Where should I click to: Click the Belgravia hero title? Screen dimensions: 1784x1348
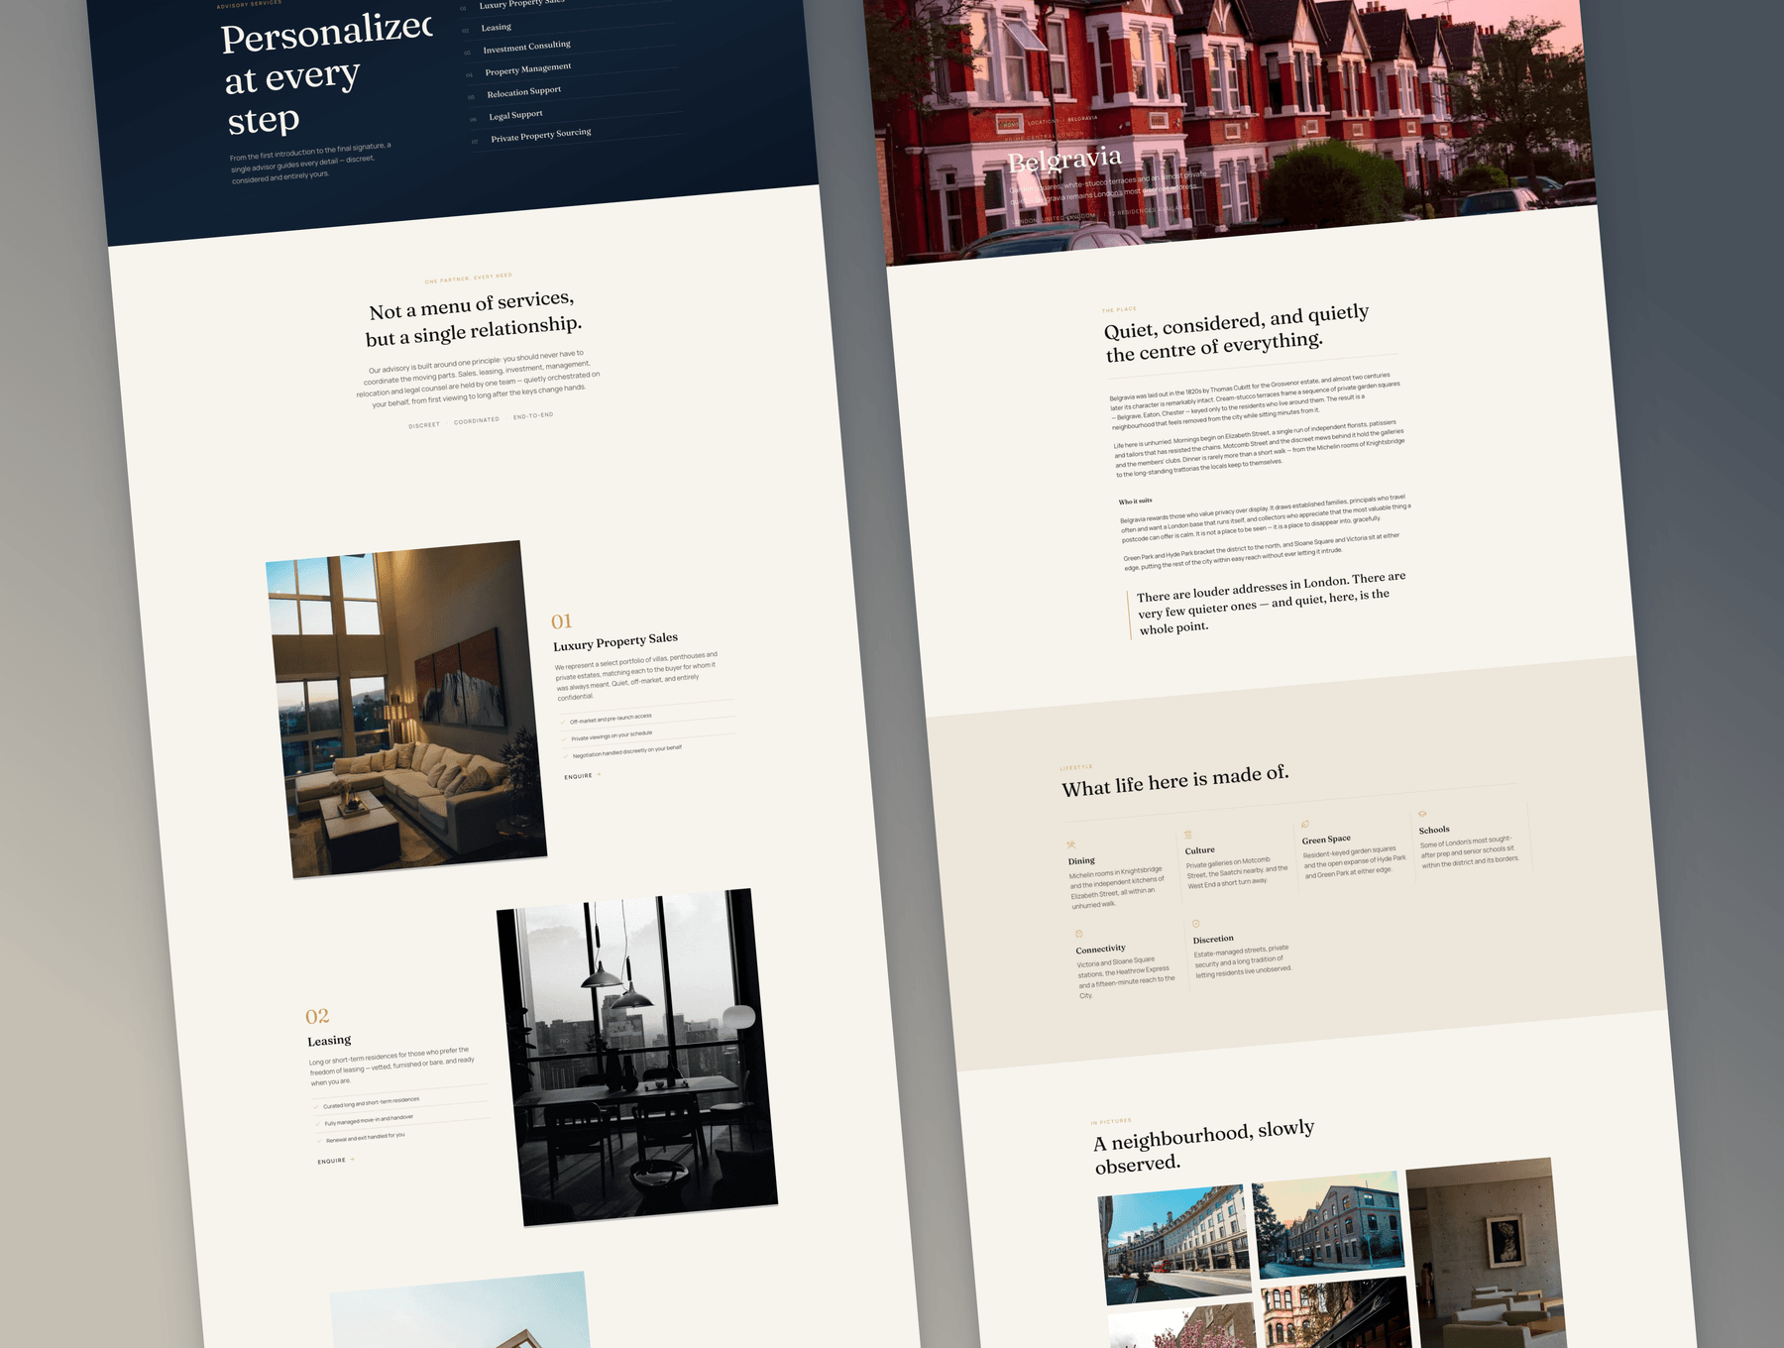point(1065,159)
